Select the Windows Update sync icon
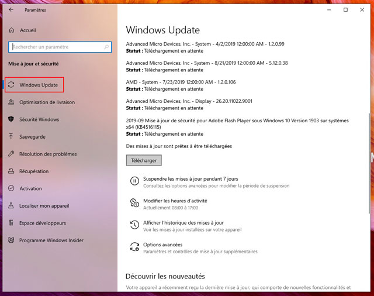The height and width of the screenshot is (296, 374). pos(11,85)
